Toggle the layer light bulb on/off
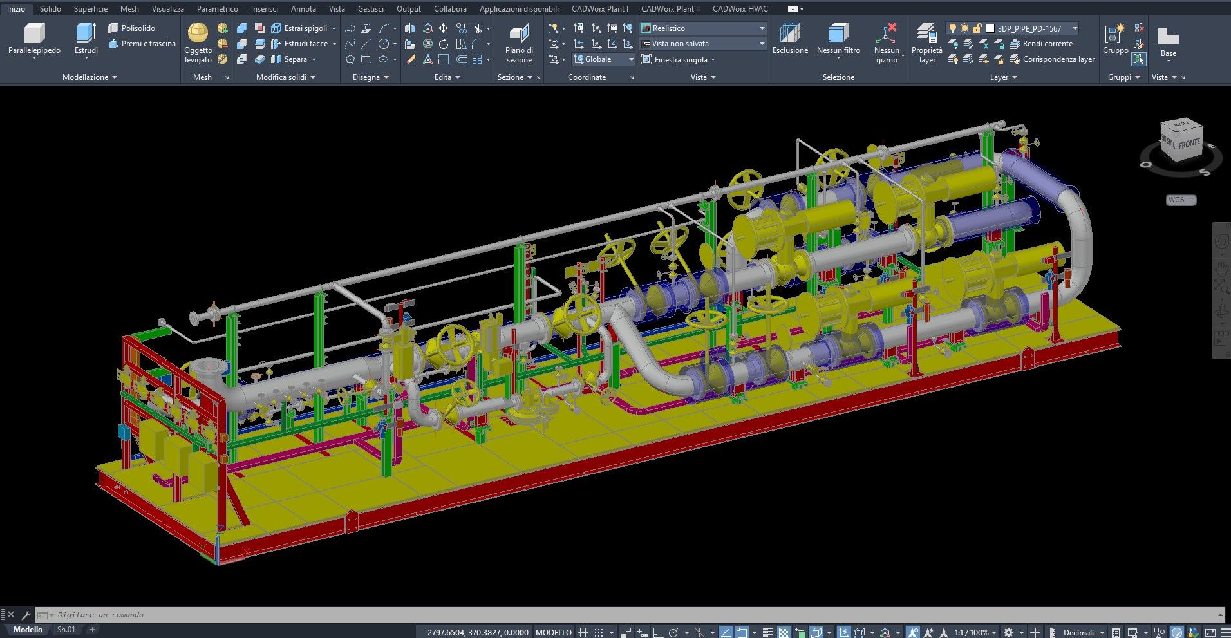 (x=952, y=28)
